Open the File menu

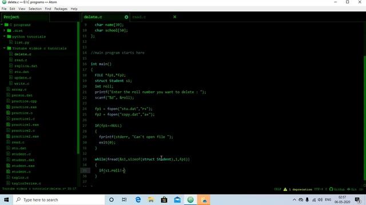coord(4,9)
